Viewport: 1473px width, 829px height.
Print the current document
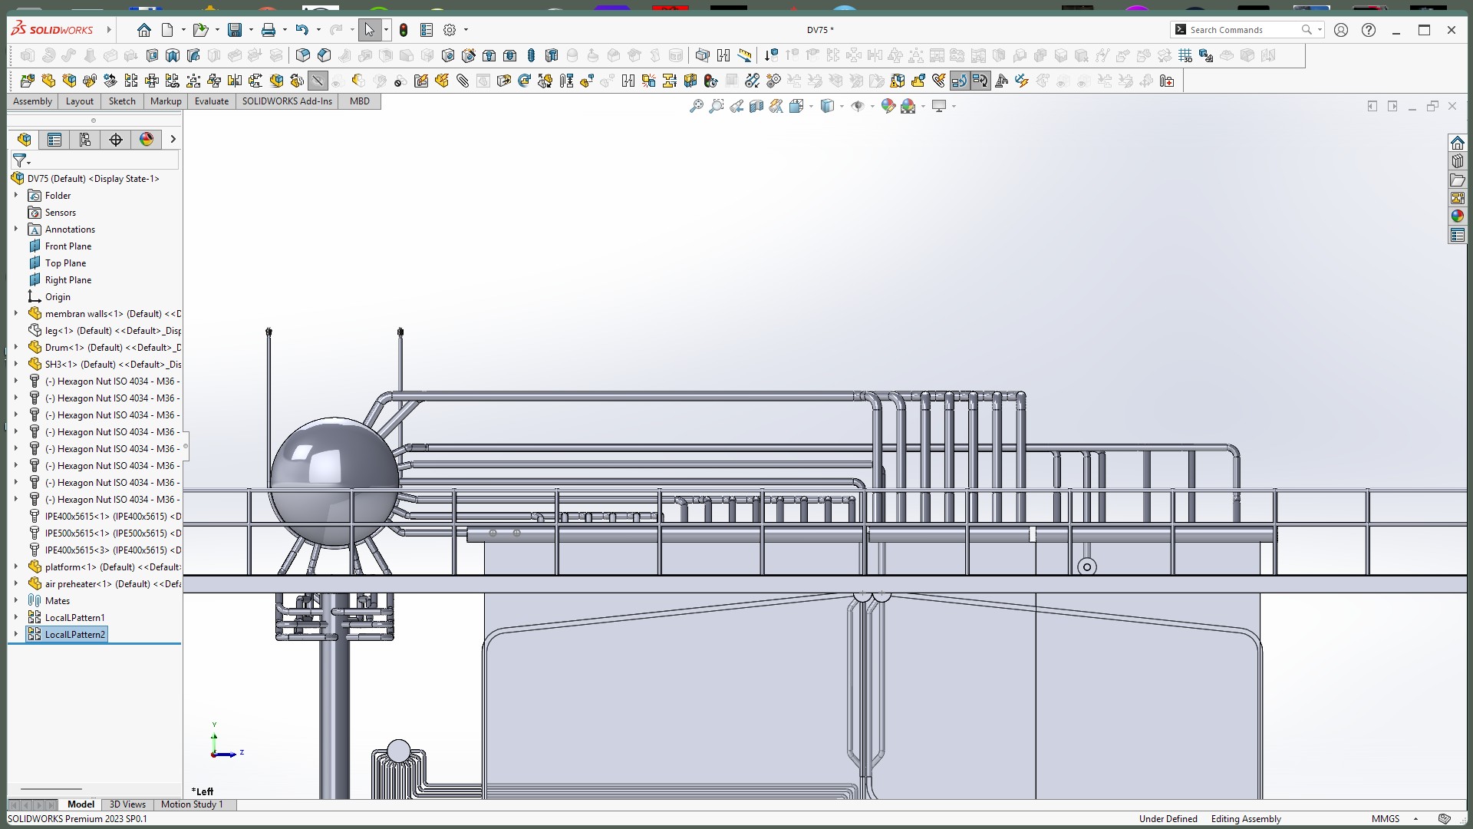tap(269, 30)
